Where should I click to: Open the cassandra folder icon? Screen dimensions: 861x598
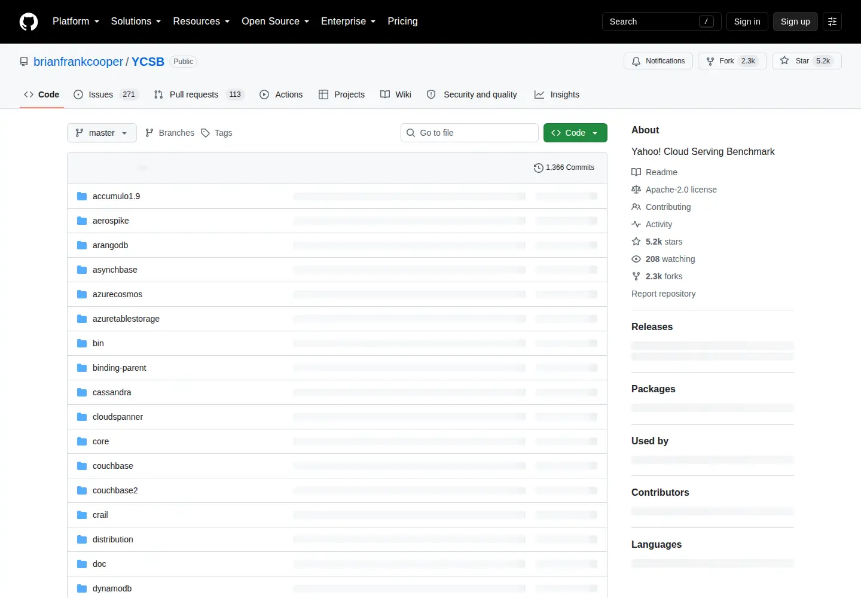82,392
